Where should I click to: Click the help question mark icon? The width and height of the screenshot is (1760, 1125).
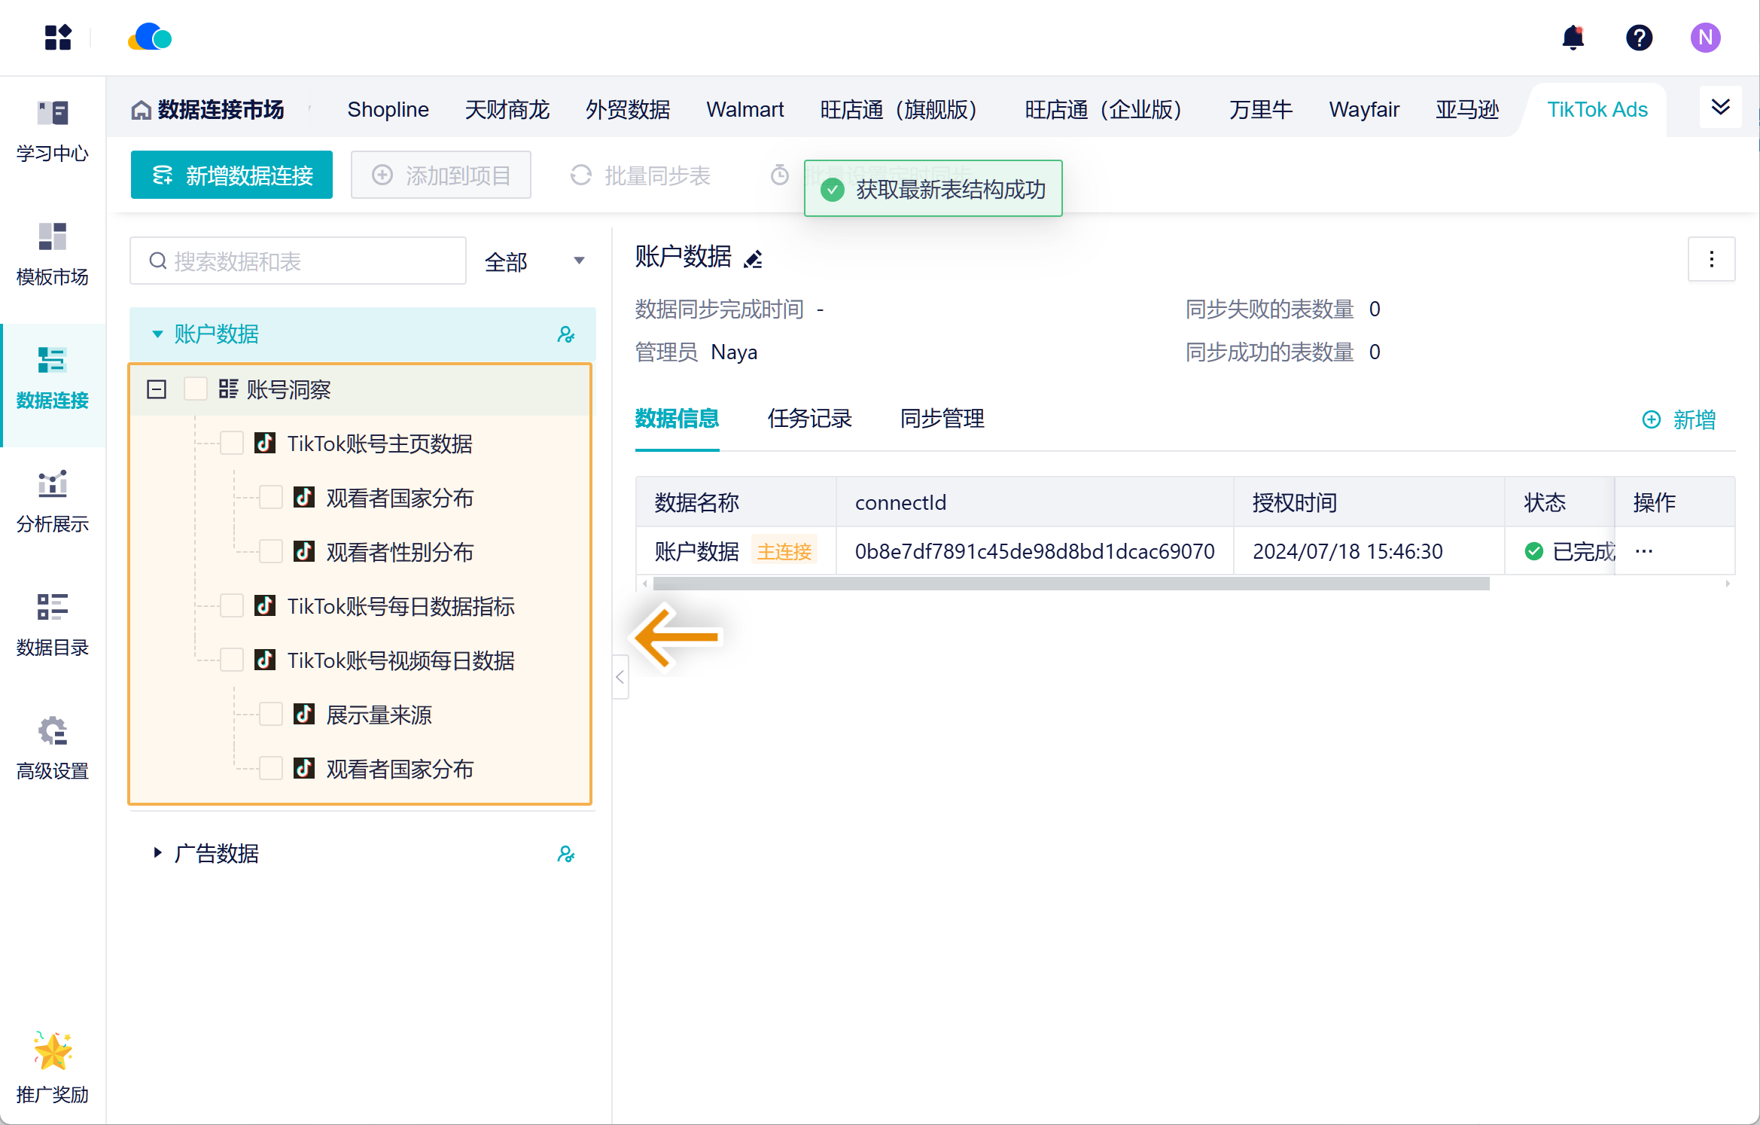(1639, 38)
